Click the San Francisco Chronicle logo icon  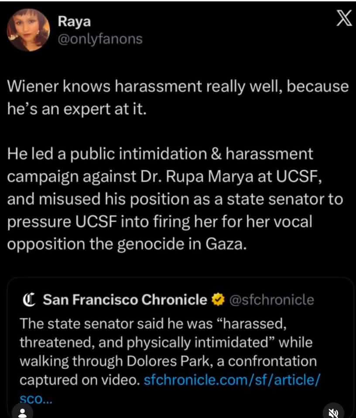(x=29, y=300)
